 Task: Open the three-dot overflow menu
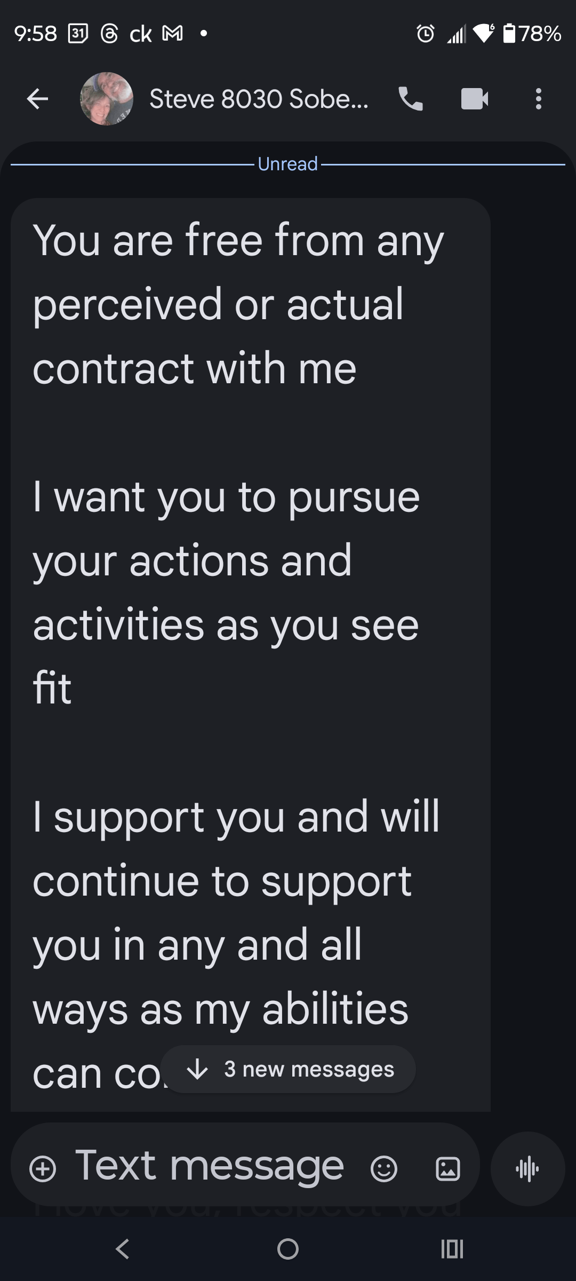pyautogui.click(x=539, y=99)
